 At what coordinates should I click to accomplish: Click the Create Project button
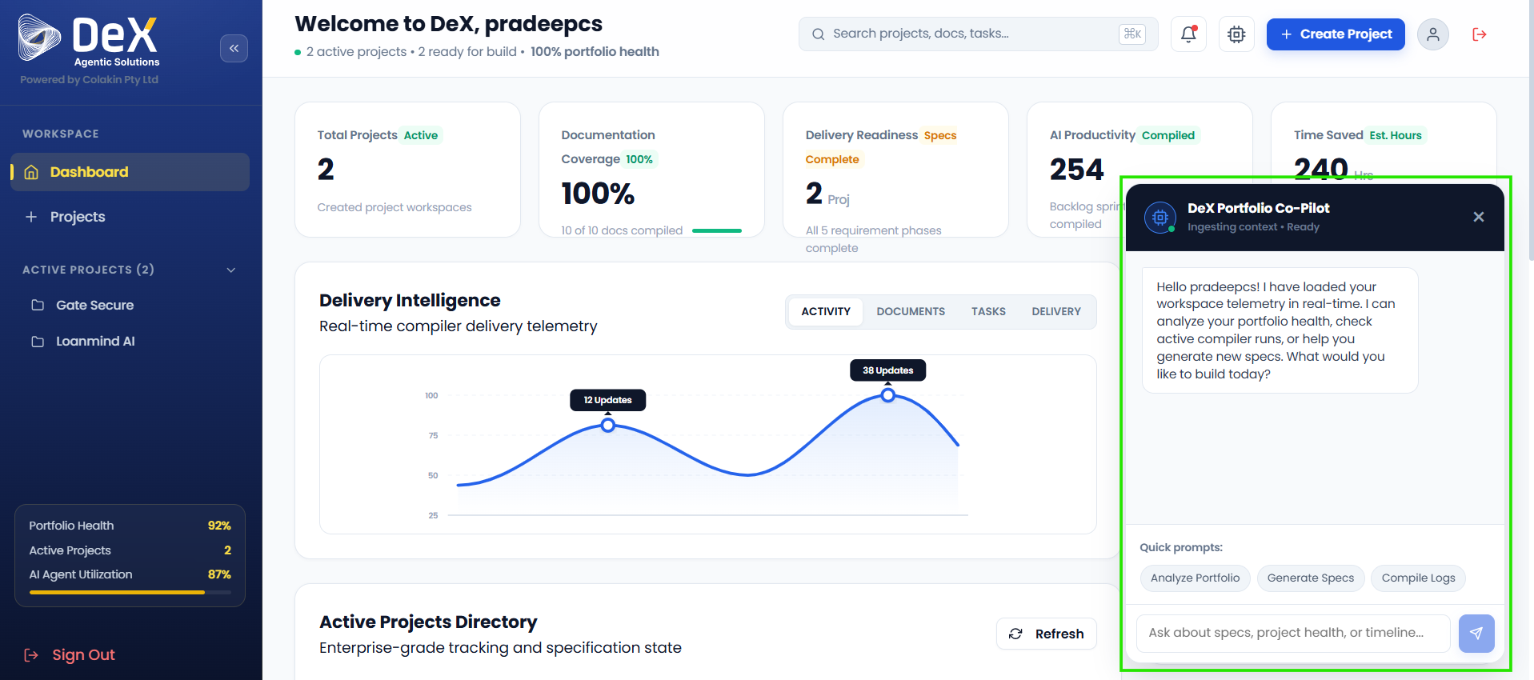pos(1336,34)
